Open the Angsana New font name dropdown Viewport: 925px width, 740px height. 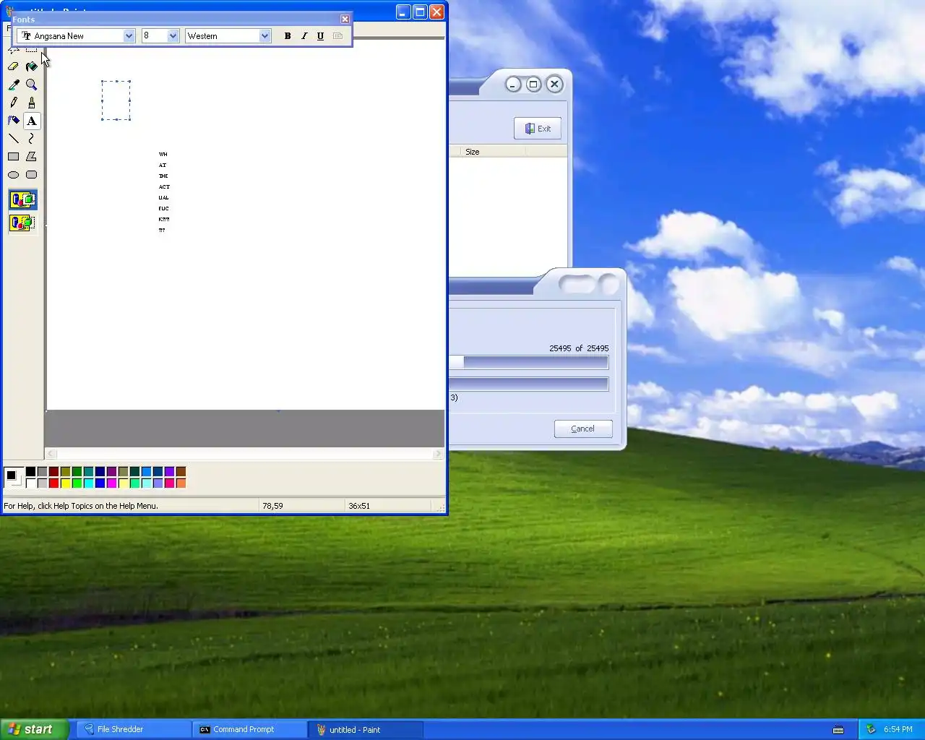tap(129, 36)
